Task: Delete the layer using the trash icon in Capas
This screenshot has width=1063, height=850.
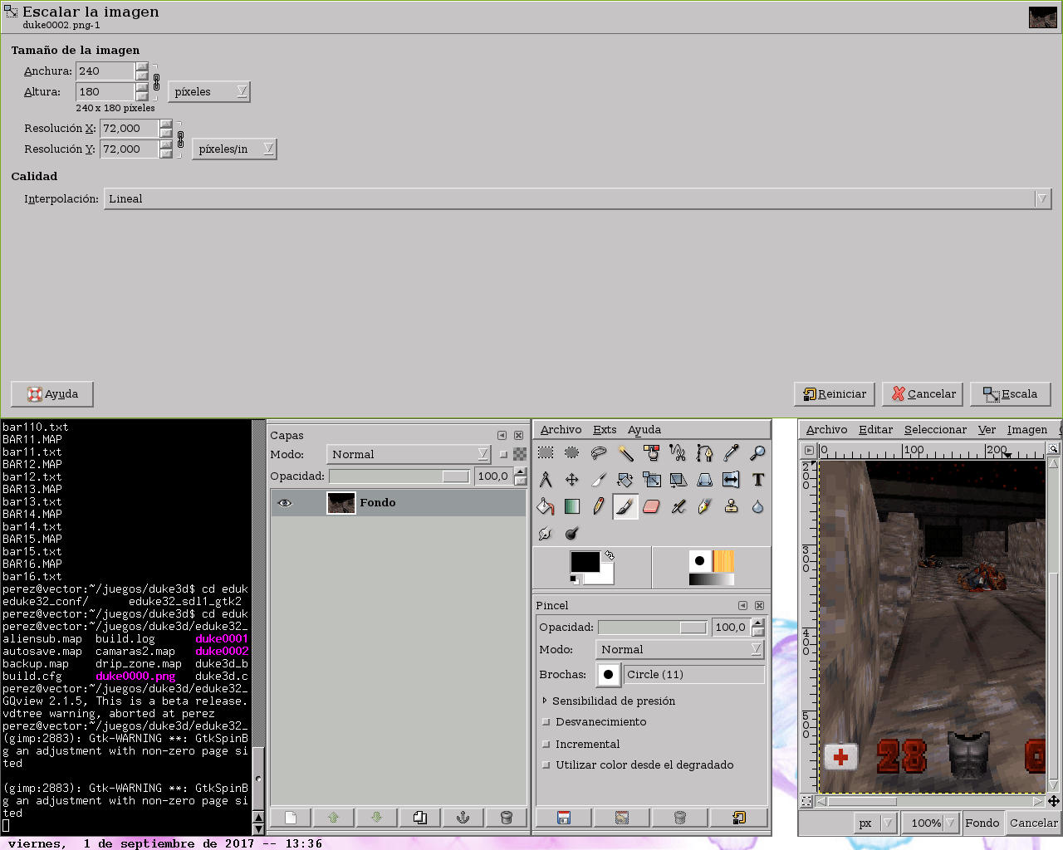Action: (x=507, y=818)
